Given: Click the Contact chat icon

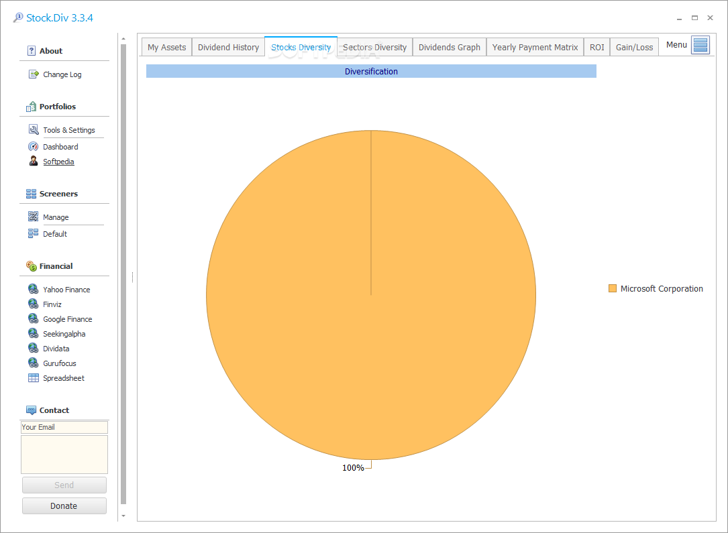Looking at the screenshot, I should coord(31,410).
